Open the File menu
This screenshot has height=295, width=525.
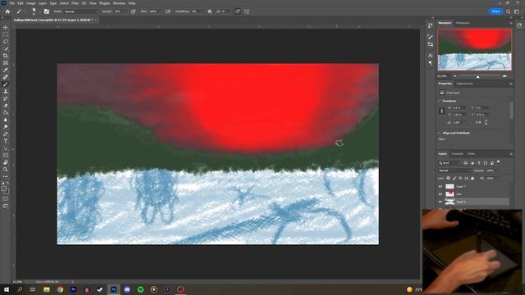[x=11, y=3]
